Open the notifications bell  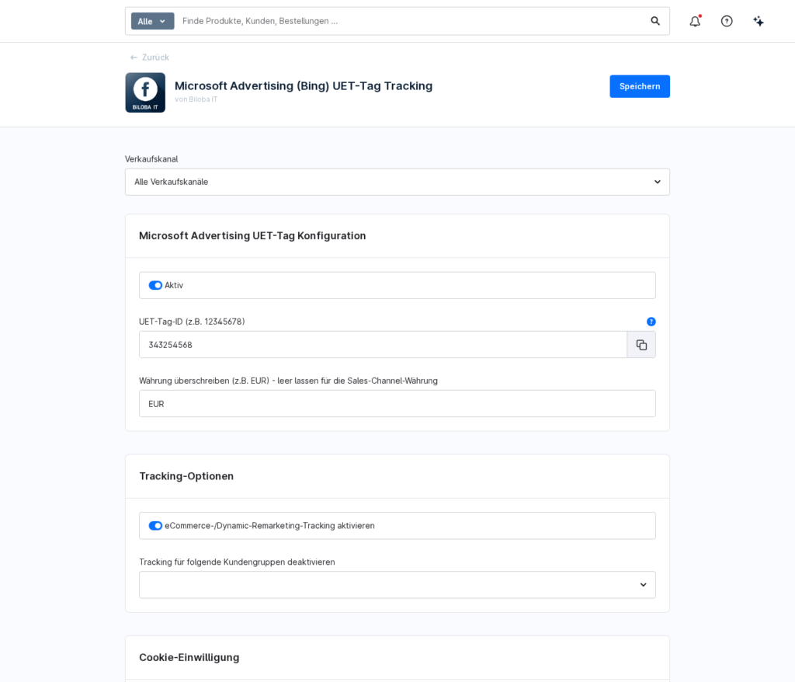click(x=695, y=21)
